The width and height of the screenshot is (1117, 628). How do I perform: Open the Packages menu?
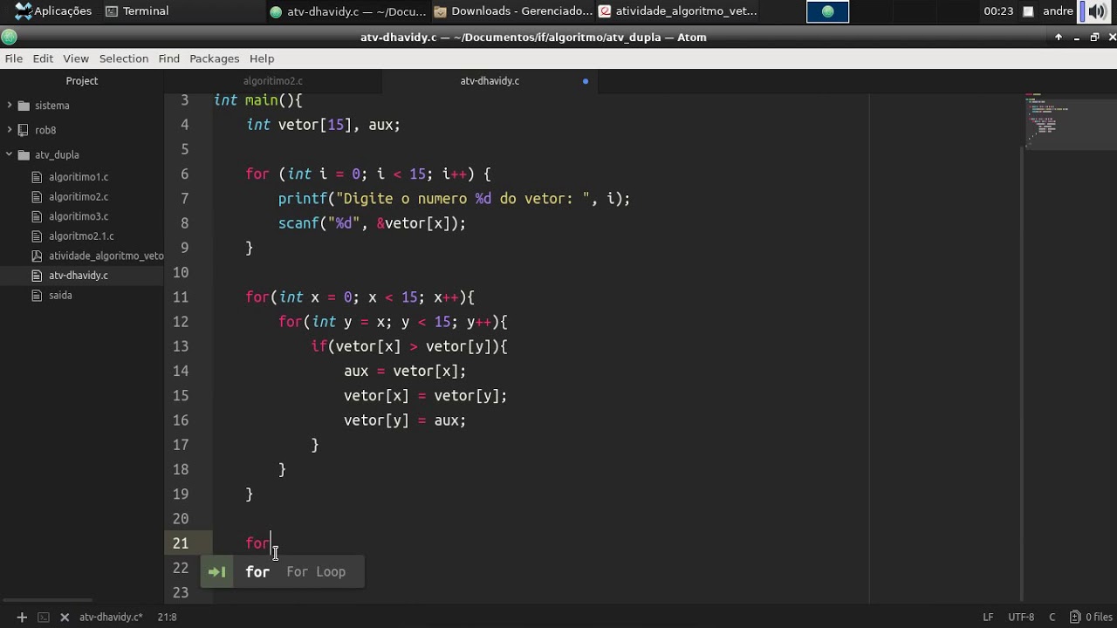[214, 58]
